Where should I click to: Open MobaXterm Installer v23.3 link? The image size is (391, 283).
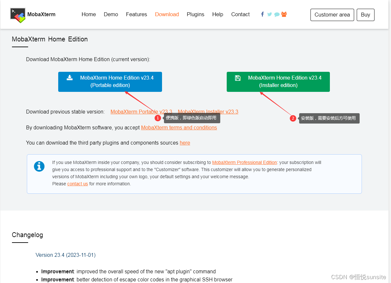click(208, 112)
